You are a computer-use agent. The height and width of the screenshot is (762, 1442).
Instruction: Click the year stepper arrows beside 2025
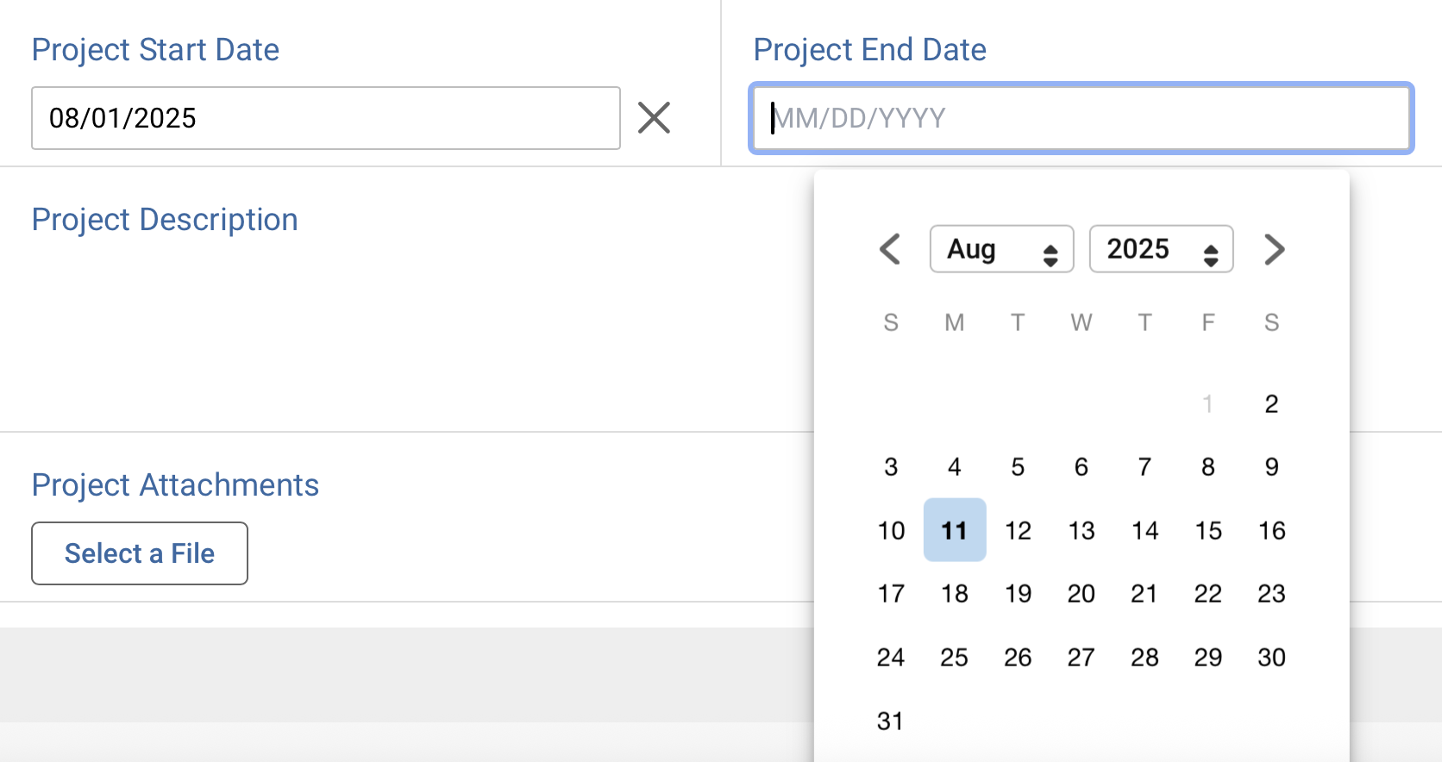[x=1210, y=249]
